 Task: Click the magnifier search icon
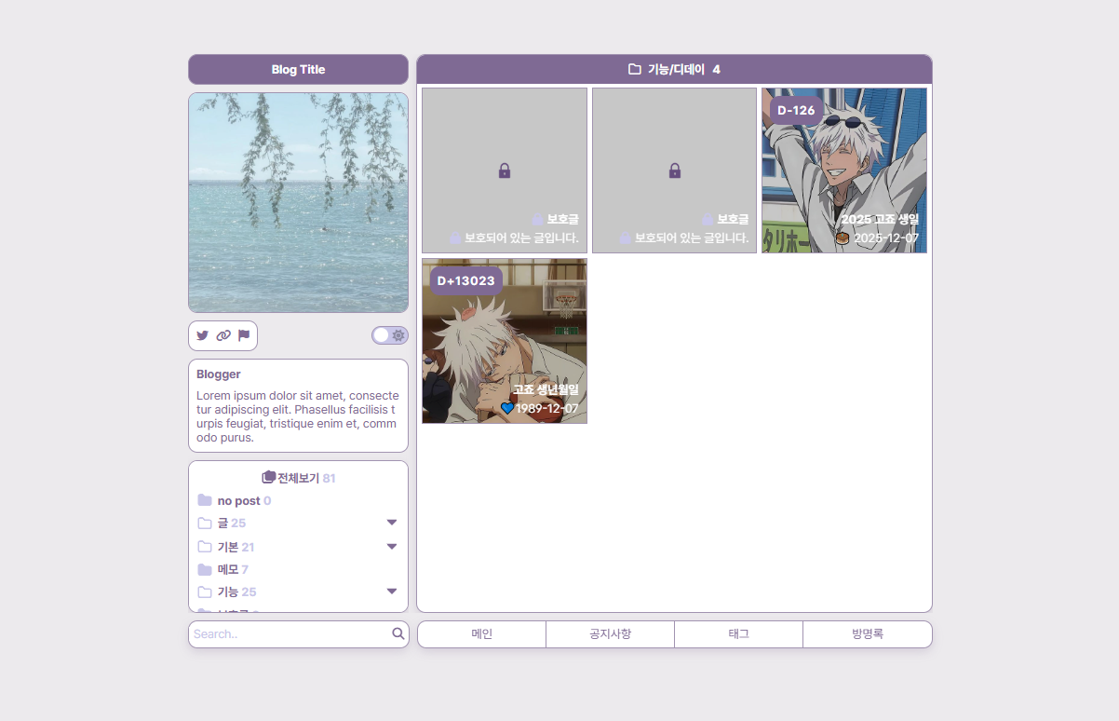(398, 633)
